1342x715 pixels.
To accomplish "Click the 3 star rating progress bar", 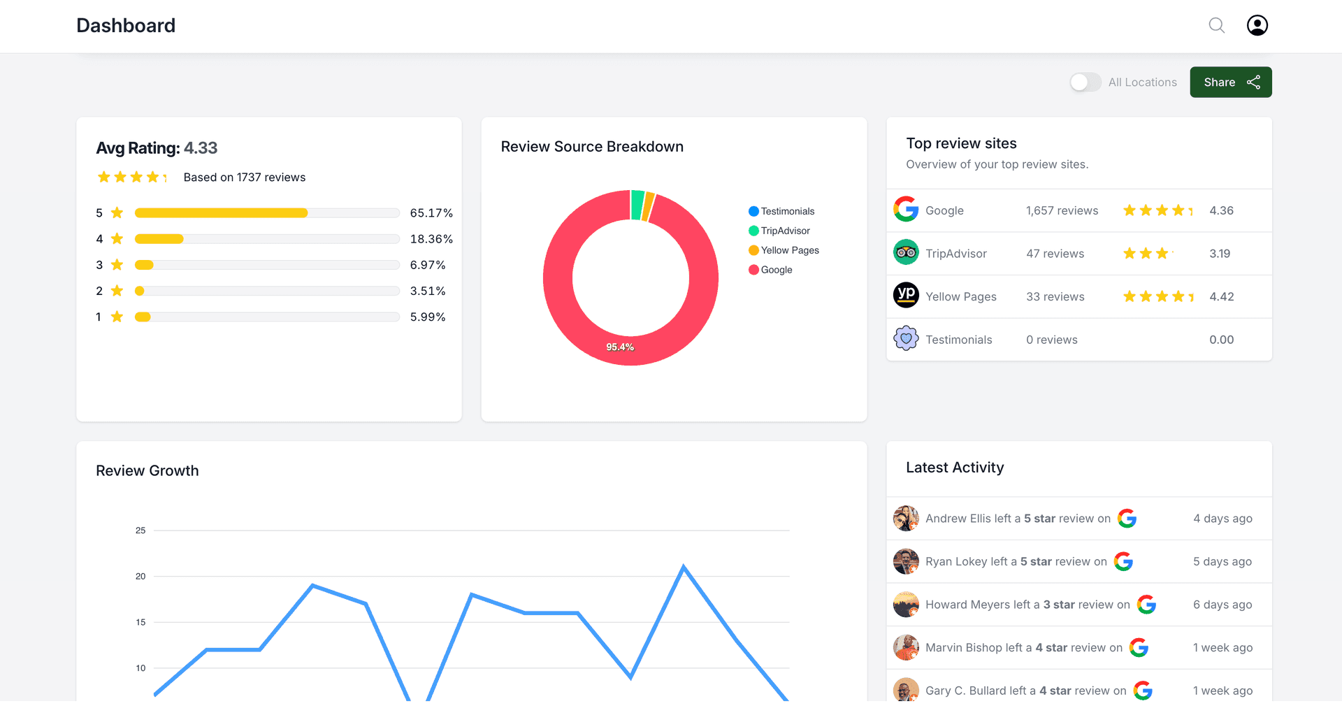I will tap(267, 265).
